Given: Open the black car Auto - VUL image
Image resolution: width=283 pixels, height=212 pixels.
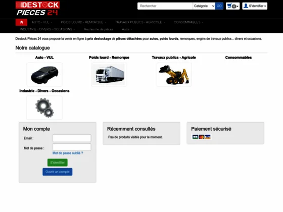Looking at the screenshot, I should [x=44, y=75].
